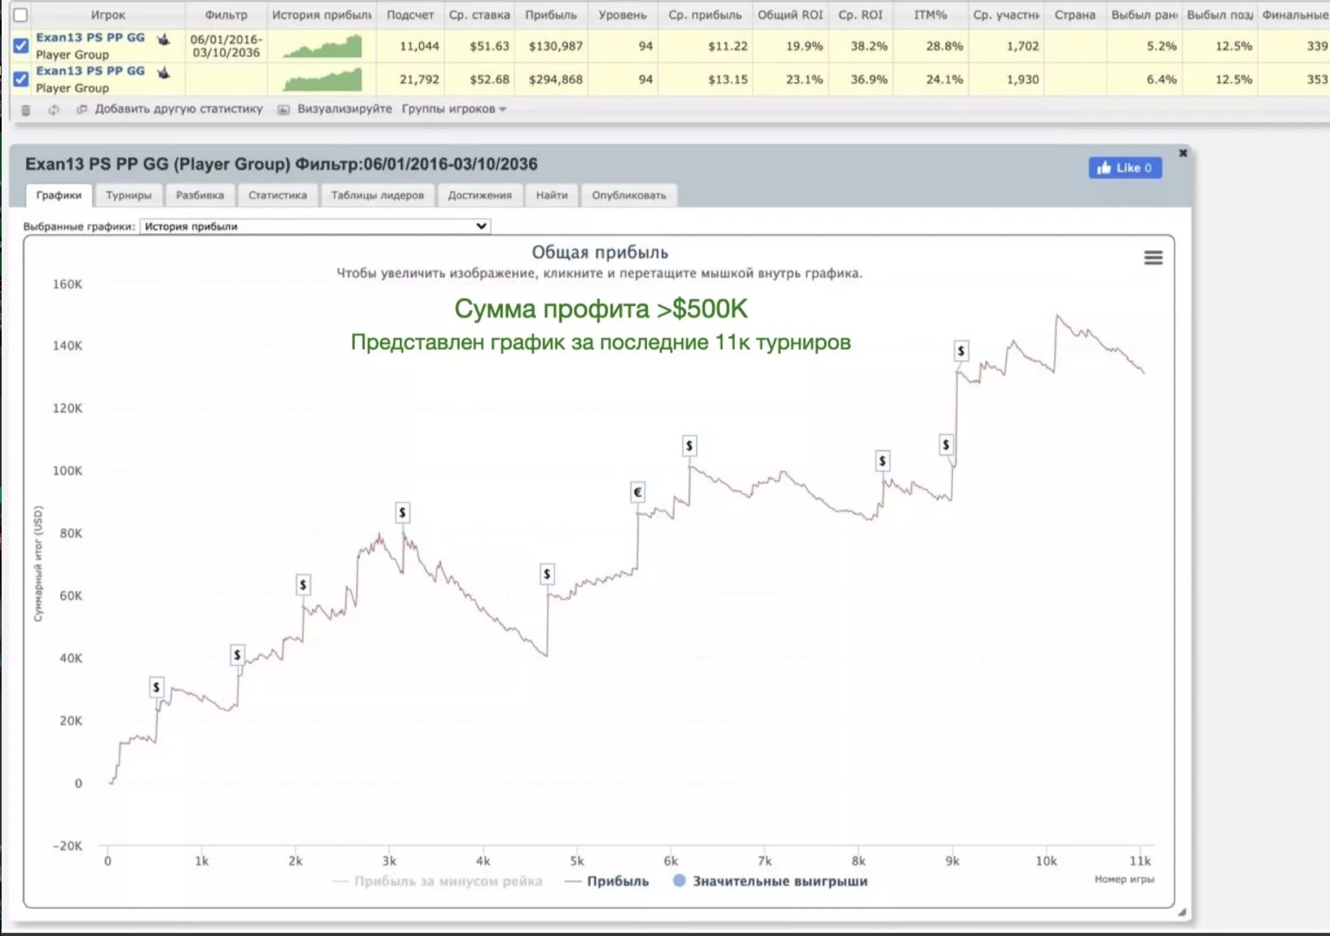Switch to the "Турниры" tab

[x=128, y=195]
